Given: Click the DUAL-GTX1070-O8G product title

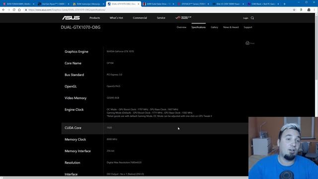Looking at the screenshot, I should (80, 27).
